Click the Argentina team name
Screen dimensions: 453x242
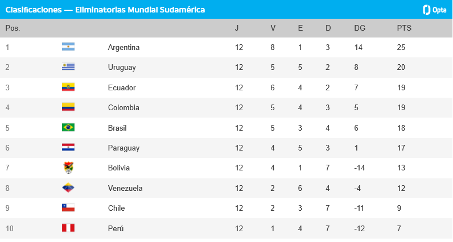(123, 47)
